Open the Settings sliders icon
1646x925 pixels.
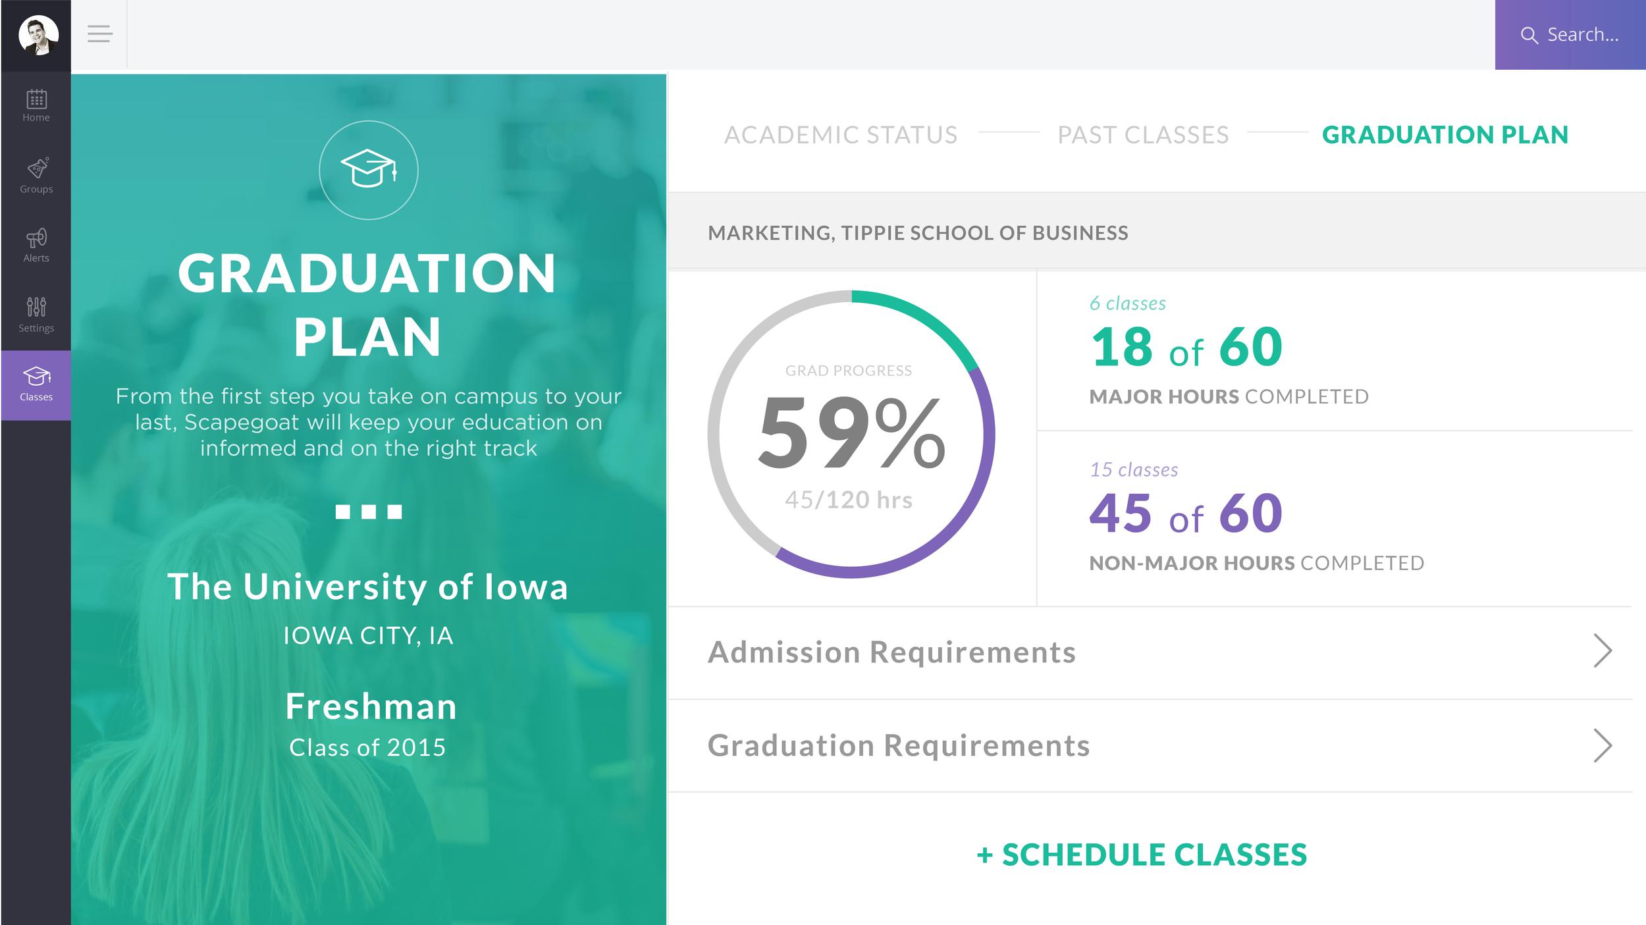[x=36, y=307]
